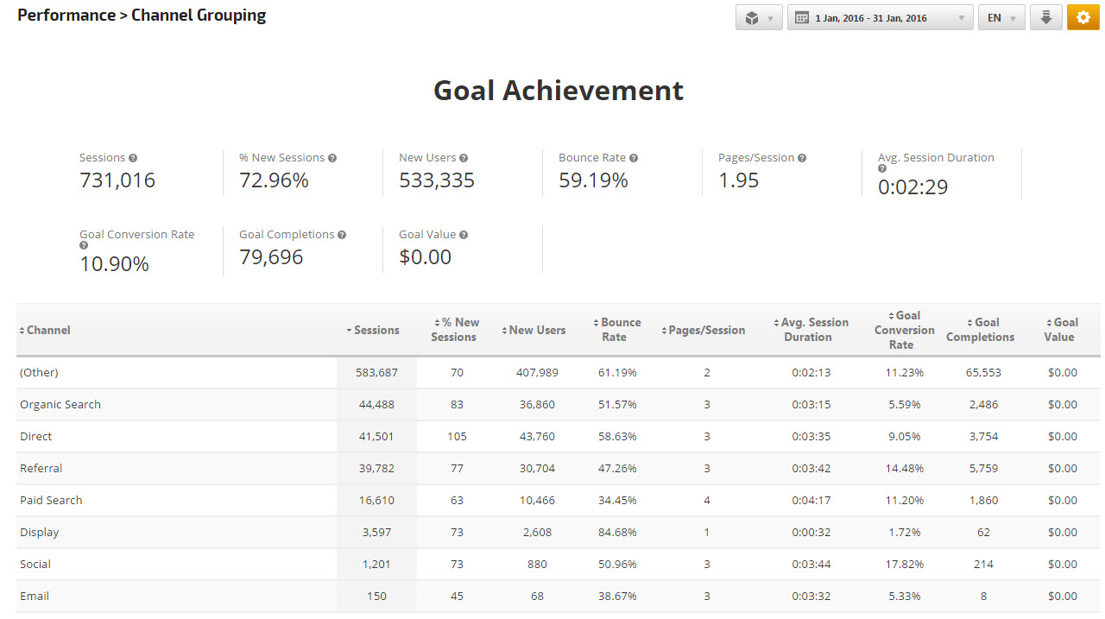Select the Organic Search channel row
1105x619 pixels.
click(x=60, y=404)
